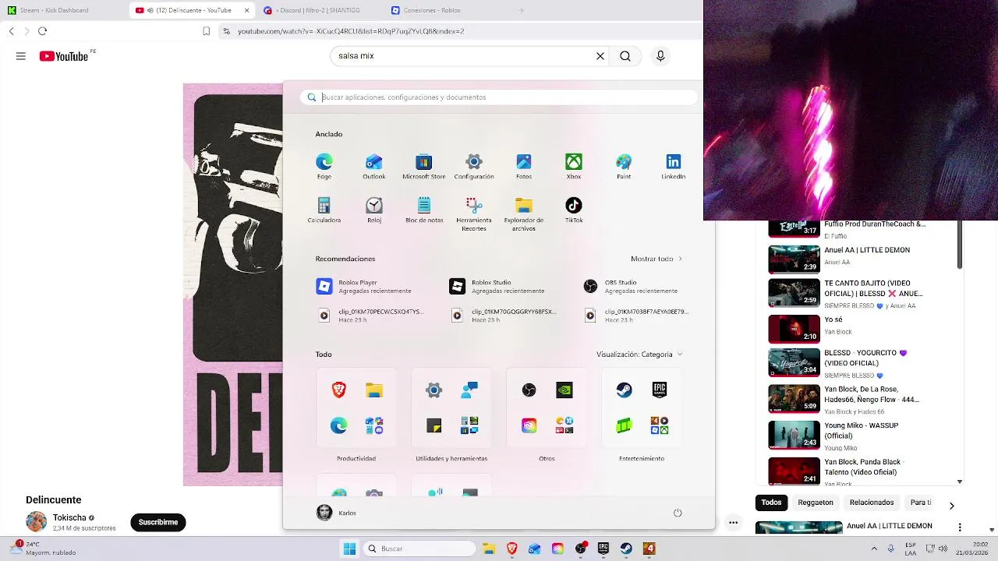Click the taskbar Buscar search box
Image resolution: width=998 pixels, height=561 pixels.
coord(420,549)
